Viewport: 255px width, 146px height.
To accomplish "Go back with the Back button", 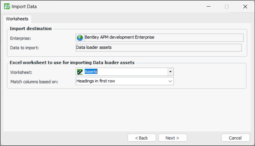I will click(x=142, y=138).
